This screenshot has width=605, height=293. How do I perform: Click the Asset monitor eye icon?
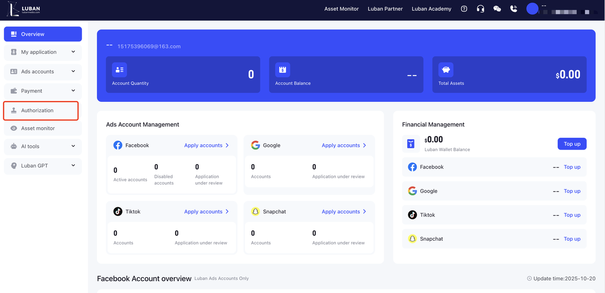pyautogui.click(x=14, y=128)
